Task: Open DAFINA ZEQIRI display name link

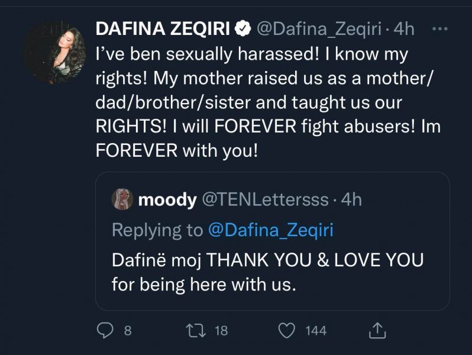Action: click(x=164, y=28)
